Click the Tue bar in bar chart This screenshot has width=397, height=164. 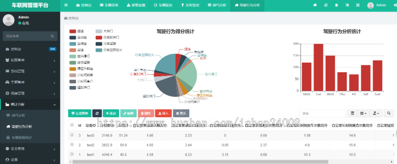click(318, 67)
